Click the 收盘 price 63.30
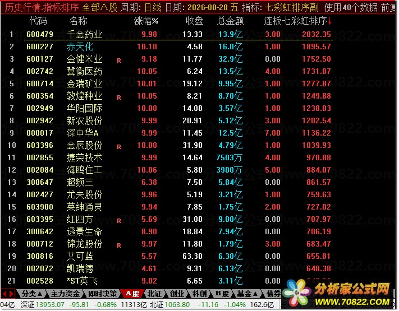The width and height of the screenshot is (399, 311). [x=192, y=256]
